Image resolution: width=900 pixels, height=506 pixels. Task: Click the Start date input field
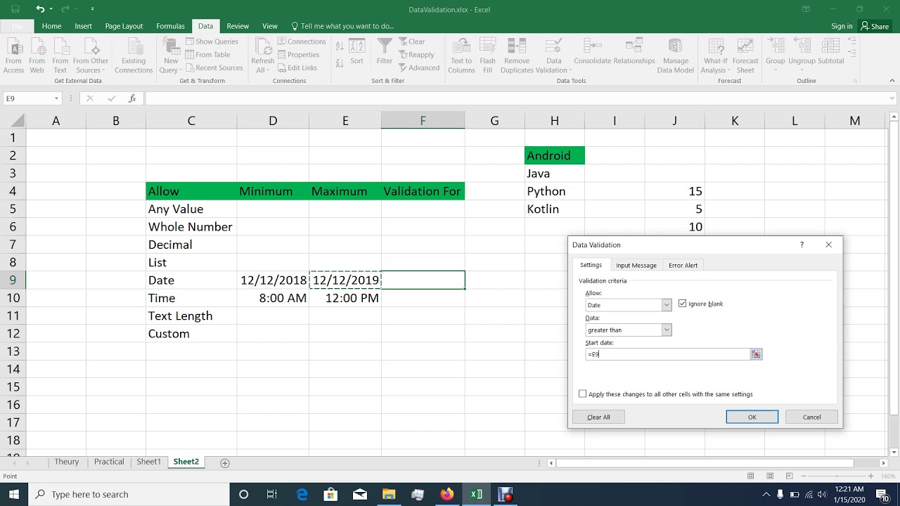[x=668, y=355]
